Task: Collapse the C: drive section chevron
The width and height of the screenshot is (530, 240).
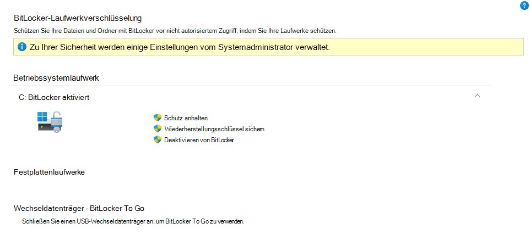Action: coord(477,96)
